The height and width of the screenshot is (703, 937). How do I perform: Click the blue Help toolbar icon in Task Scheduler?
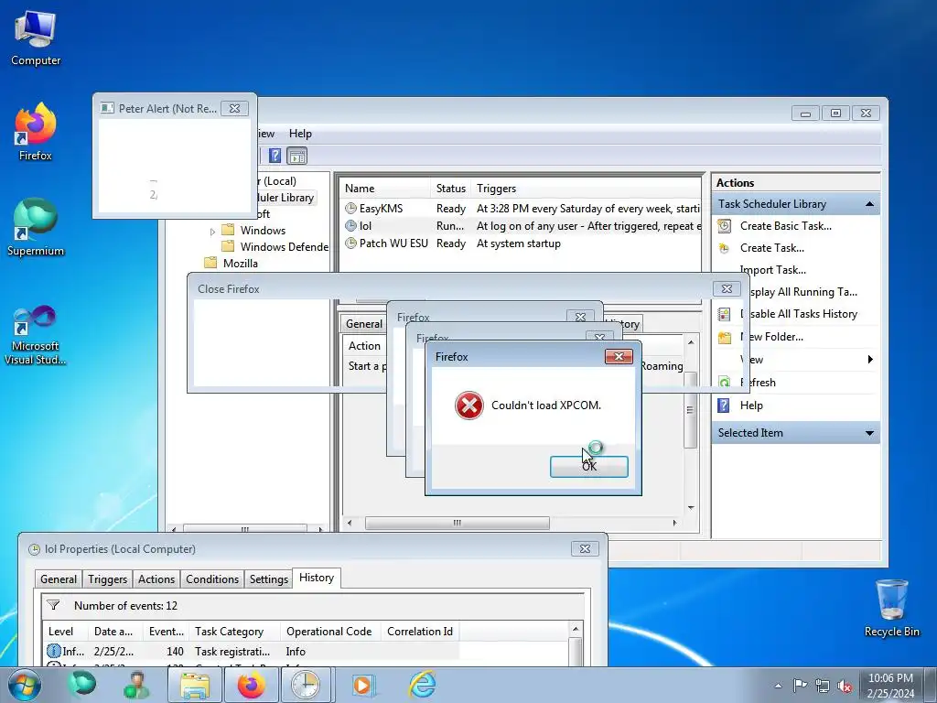[x=275, y=156]
